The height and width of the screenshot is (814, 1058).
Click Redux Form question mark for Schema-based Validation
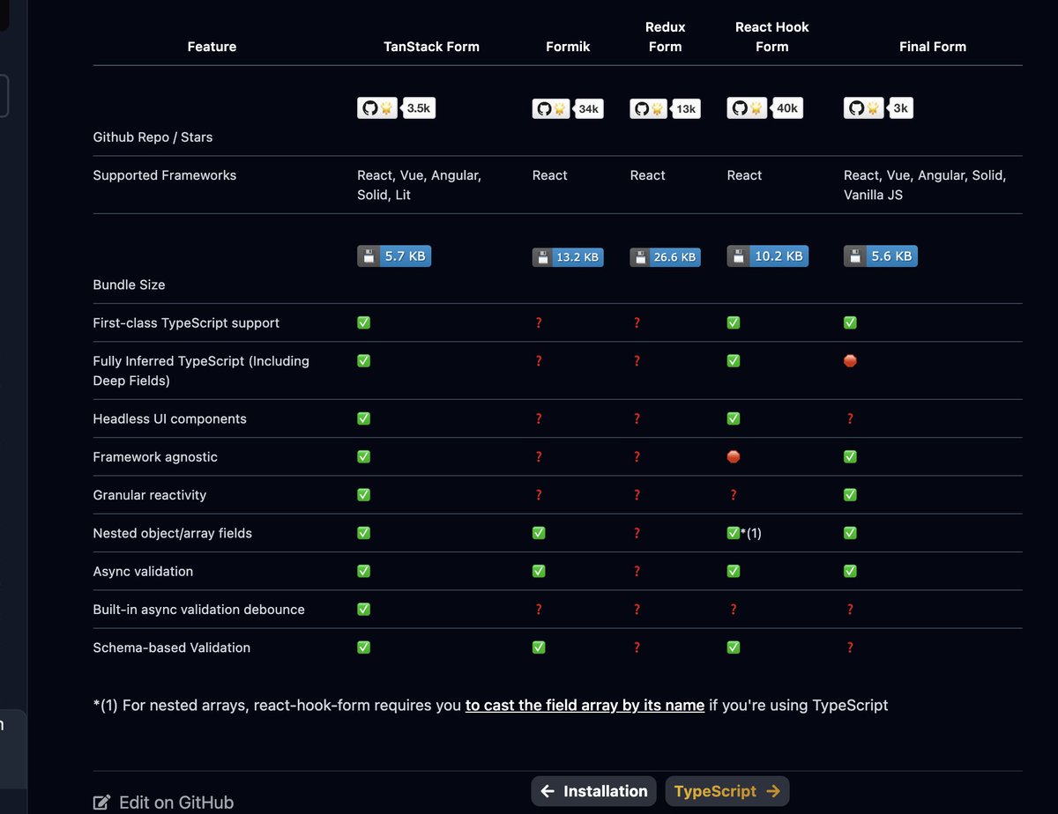coord(637,647)
